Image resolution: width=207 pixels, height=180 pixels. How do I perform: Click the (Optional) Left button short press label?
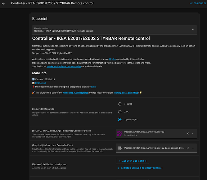[49, 164]
